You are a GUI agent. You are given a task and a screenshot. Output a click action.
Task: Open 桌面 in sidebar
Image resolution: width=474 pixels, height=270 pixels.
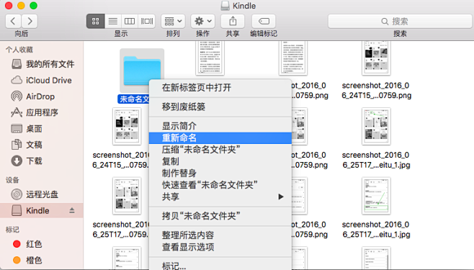coord(43,129)
